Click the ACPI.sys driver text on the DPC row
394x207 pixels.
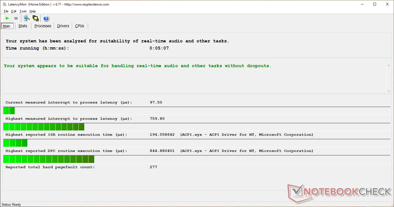(x=247, y=151)
